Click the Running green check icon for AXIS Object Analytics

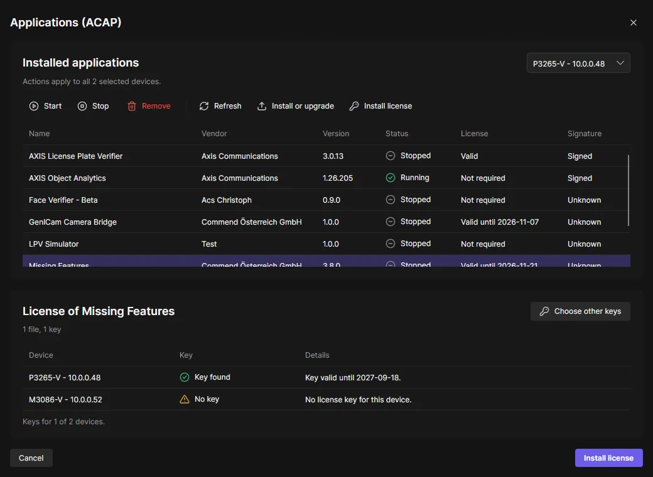coord(390,178)
